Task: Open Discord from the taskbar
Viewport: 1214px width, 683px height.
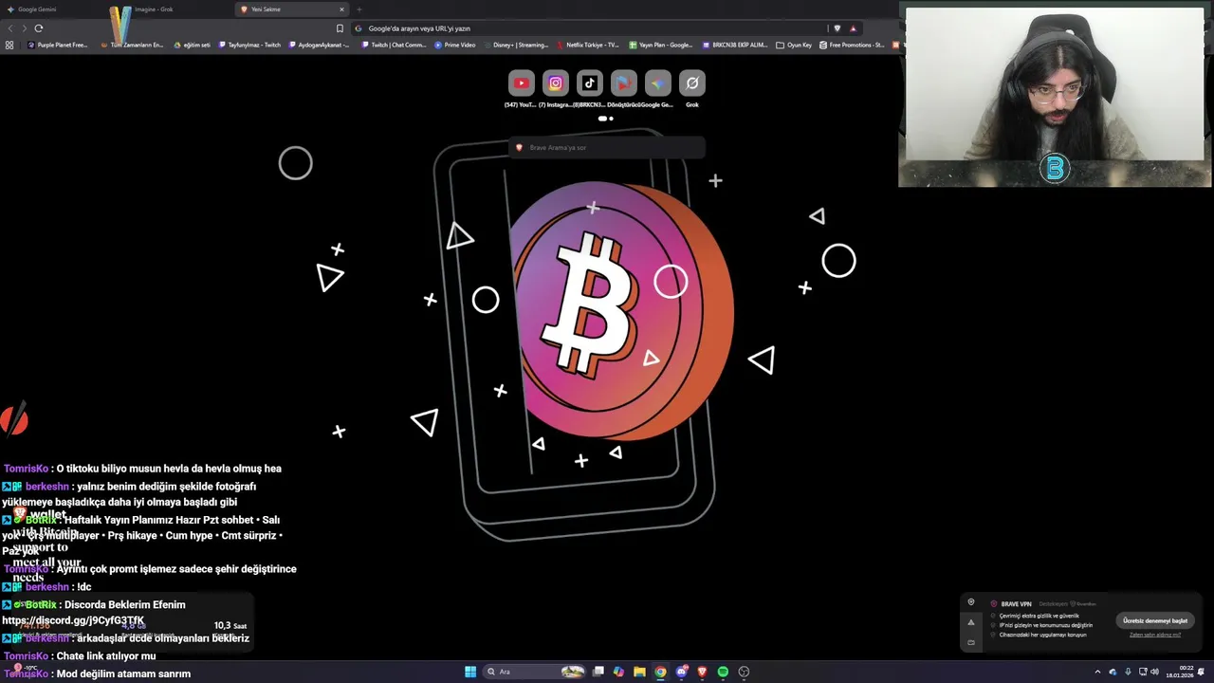Action: tap(681, 672)
